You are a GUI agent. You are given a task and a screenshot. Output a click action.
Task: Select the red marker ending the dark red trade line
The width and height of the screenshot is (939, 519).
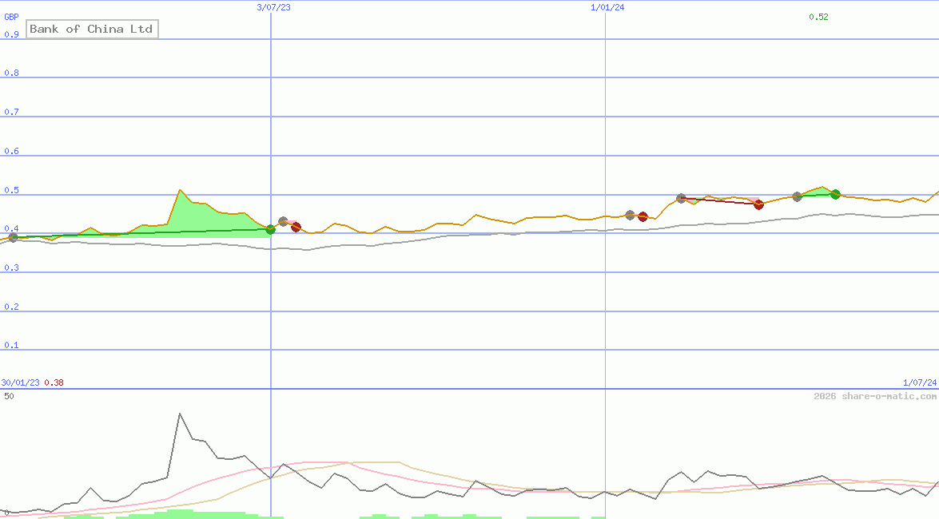click(759, 204)
